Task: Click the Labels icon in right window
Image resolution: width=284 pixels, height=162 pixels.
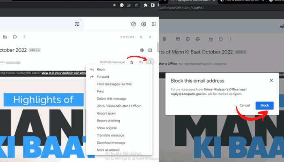Action: (221, 39)
